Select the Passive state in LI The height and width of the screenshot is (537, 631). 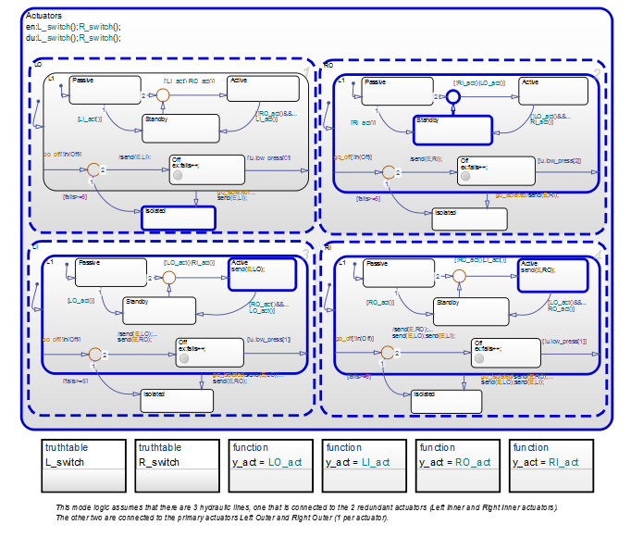click(x=111, y=272)
